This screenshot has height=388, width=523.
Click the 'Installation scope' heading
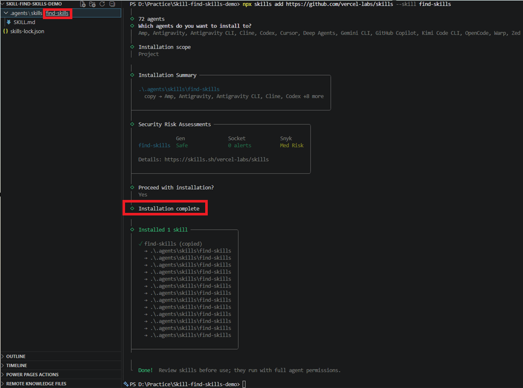164,47
